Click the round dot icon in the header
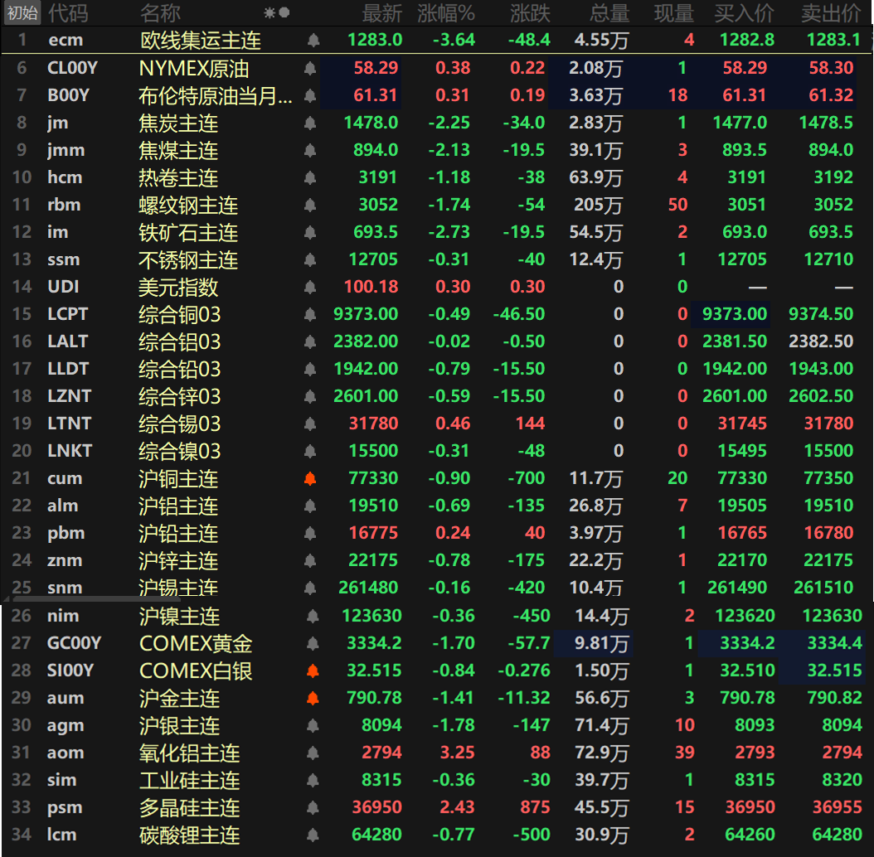874x857 pixels. tap(284, 12)
